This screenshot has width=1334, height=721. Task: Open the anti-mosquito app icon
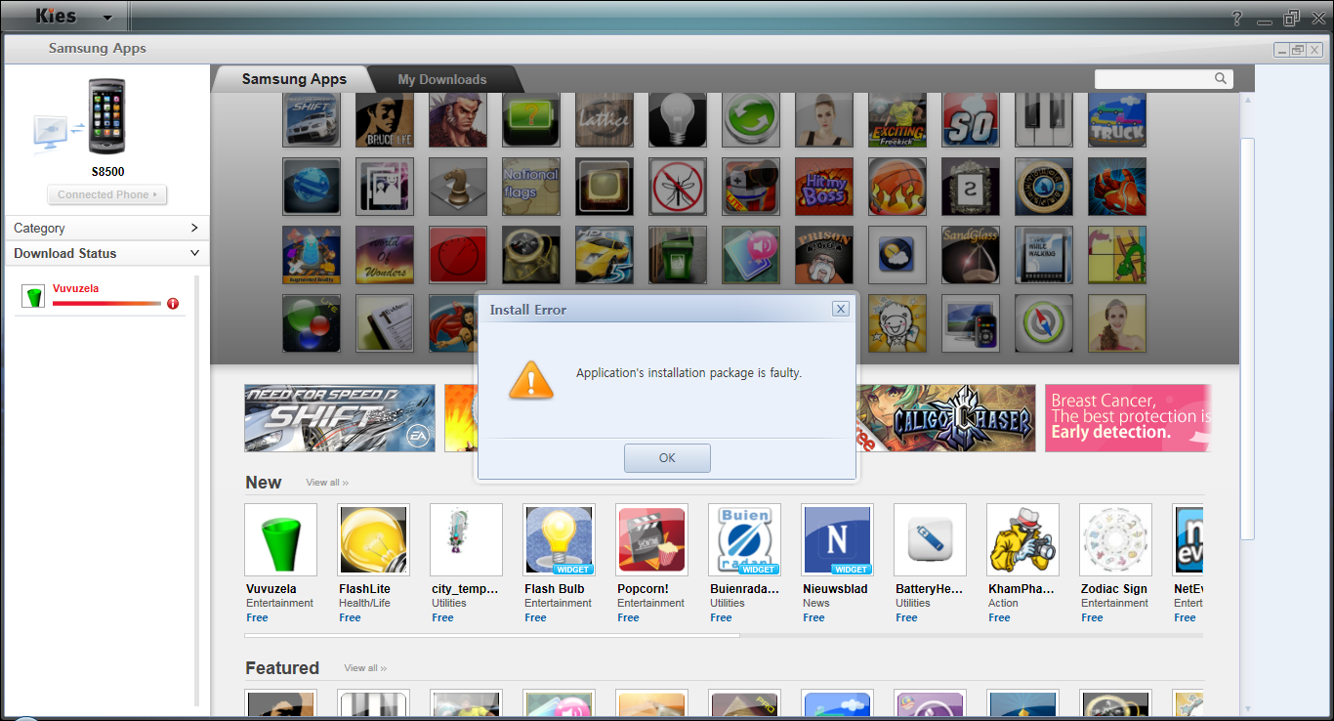pos(678,187)
